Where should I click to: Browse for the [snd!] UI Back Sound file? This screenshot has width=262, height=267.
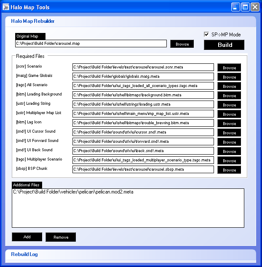229,151
